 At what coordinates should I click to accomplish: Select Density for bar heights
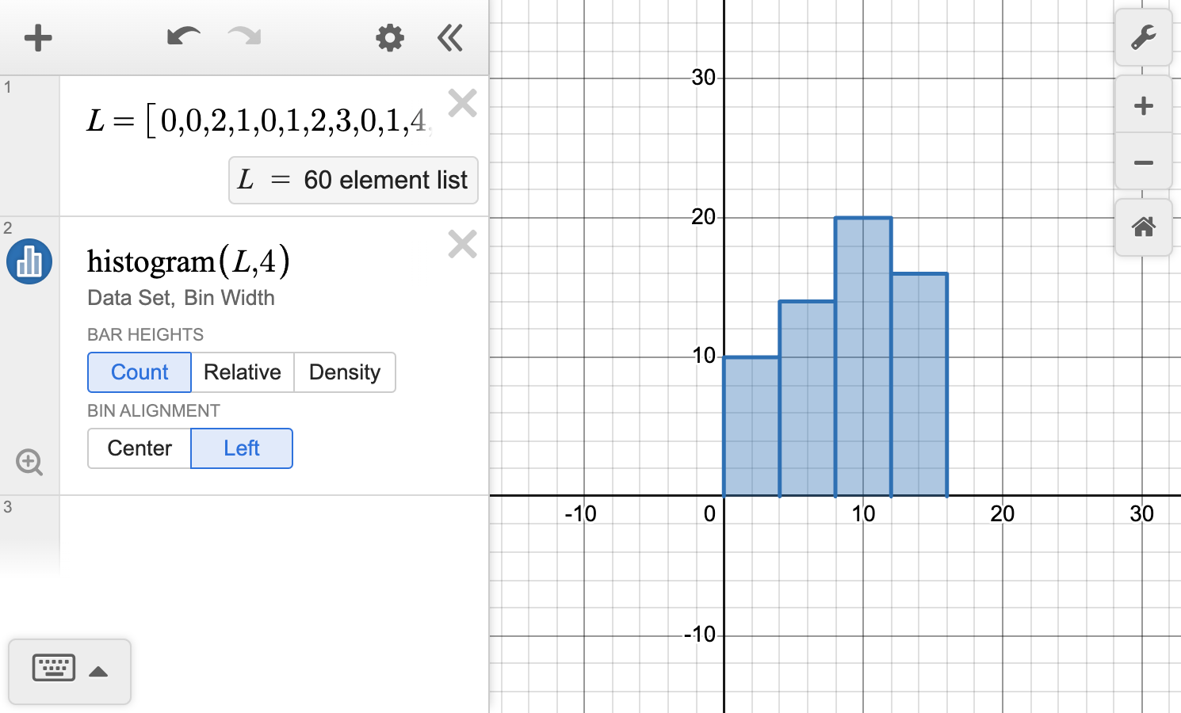[x=345, y=372]
